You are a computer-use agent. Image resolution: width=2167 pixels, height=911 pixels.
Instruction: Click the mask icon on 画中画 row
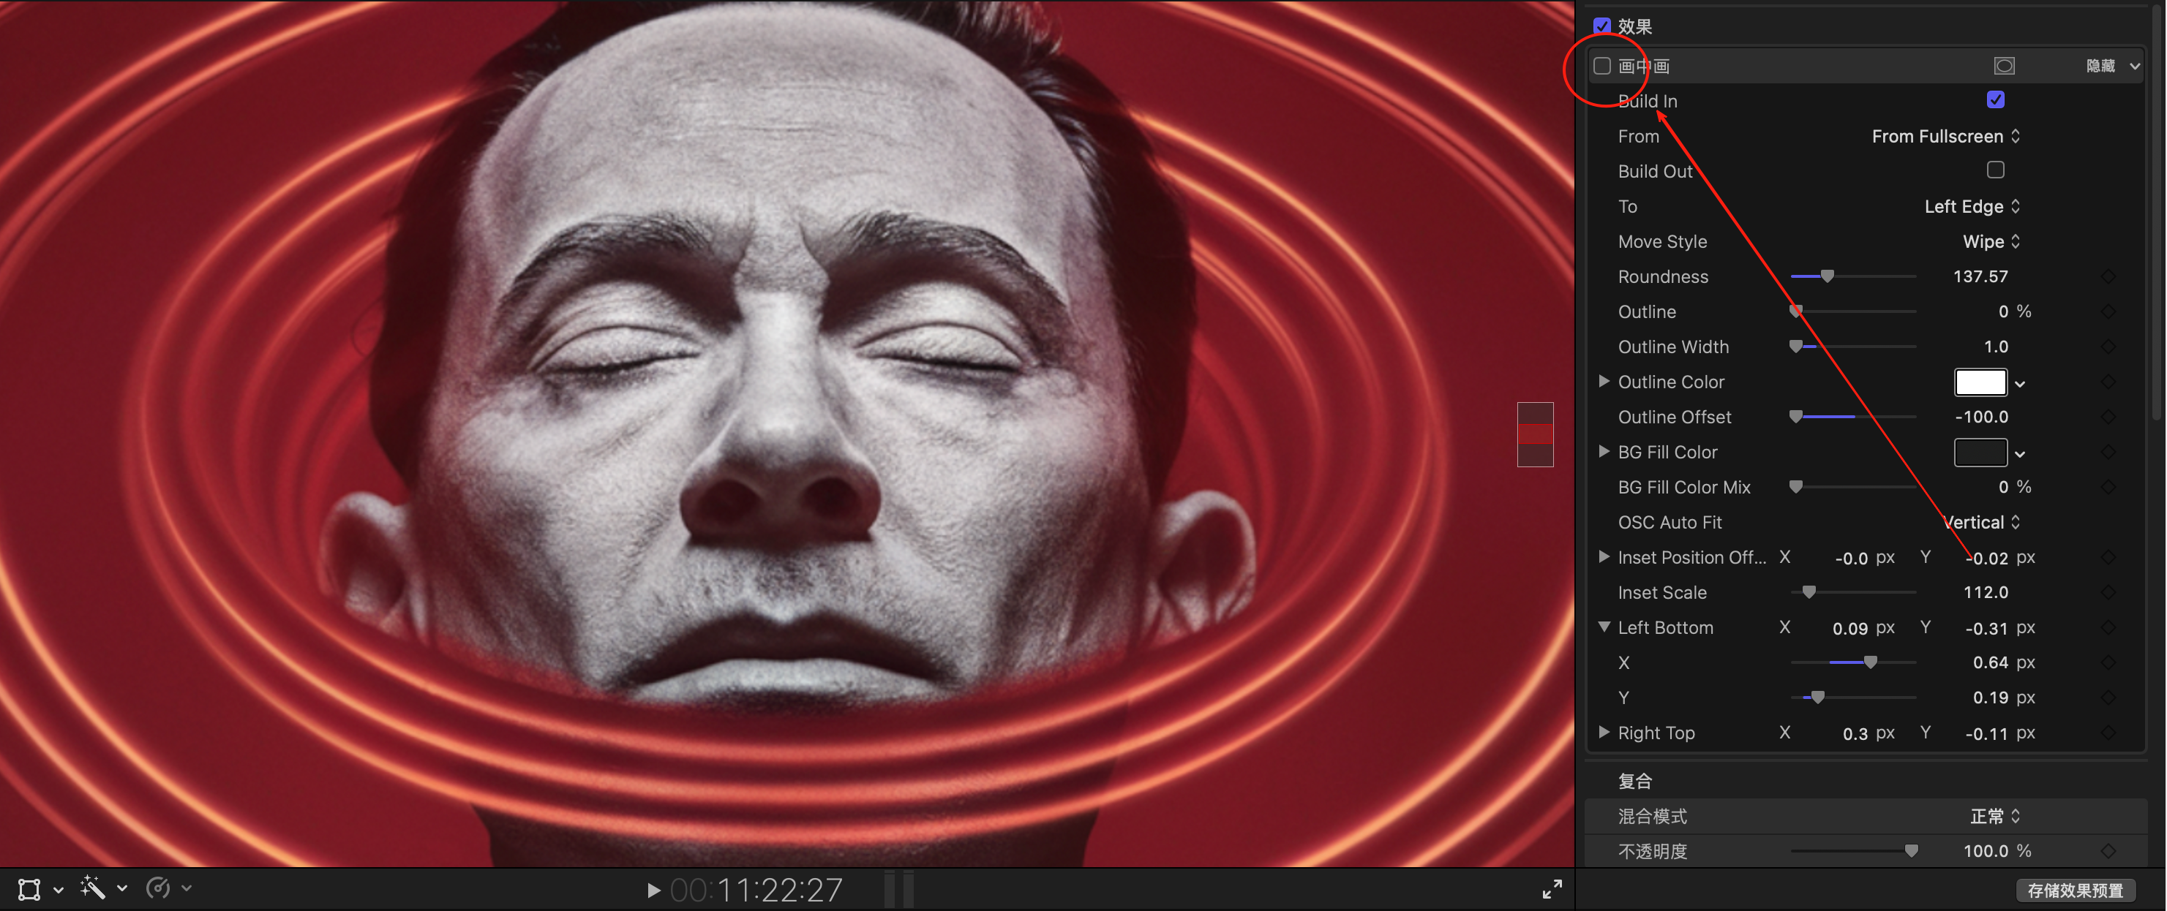(2004, 66)
